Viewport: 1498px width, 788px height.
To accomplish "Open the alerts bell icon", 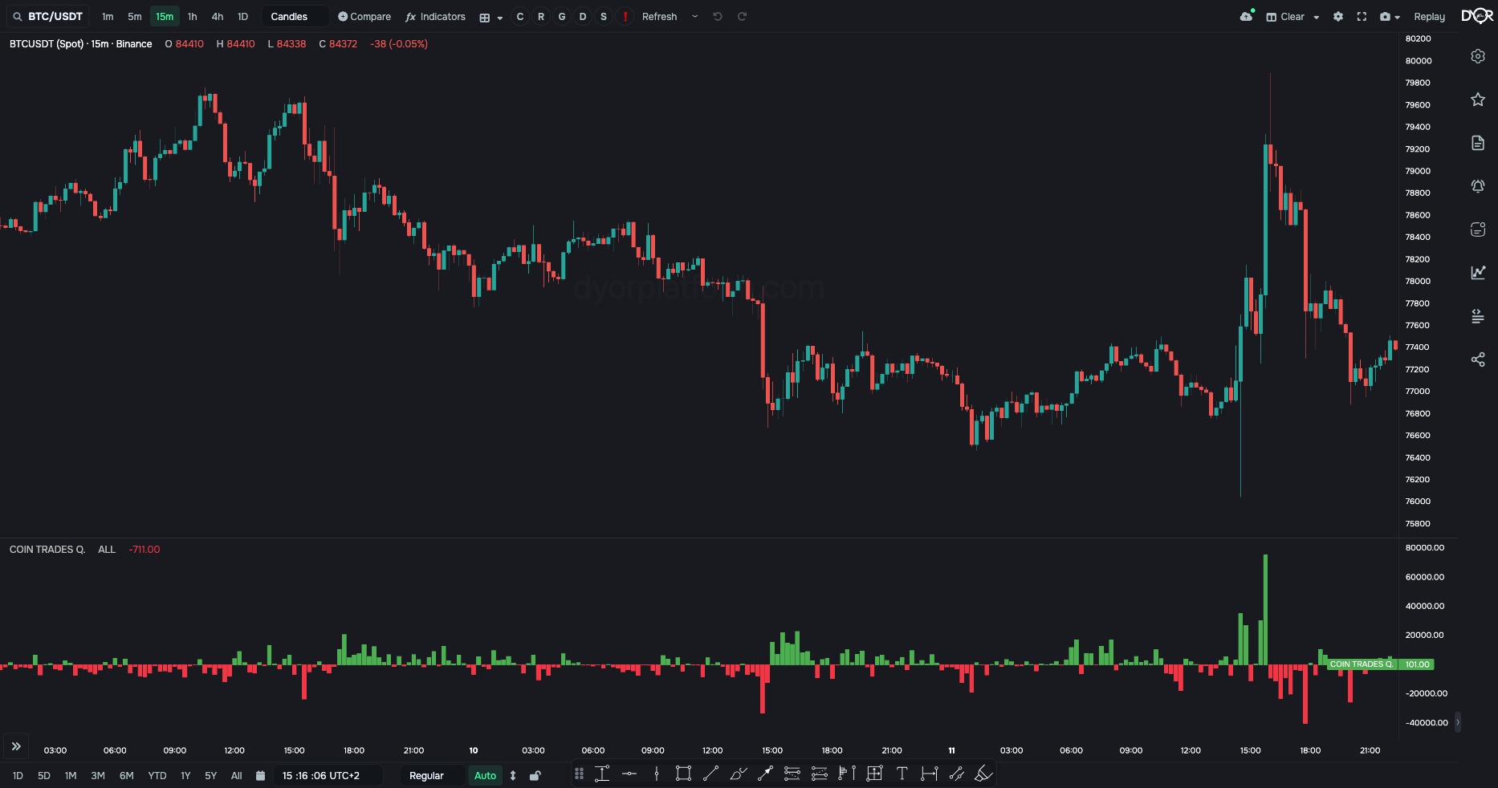I will [x=1478, y=186].
